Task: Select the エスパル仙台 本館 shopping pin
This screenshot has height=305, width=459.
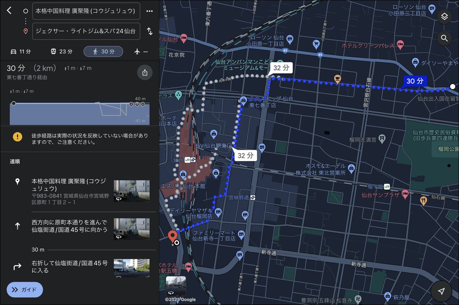Action: pyautogui.click(x=183, y=175)
